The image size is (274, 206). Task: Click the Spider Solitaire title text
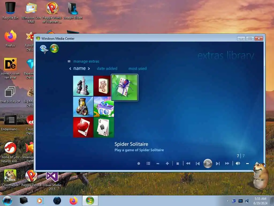click(x=131, y=144)
